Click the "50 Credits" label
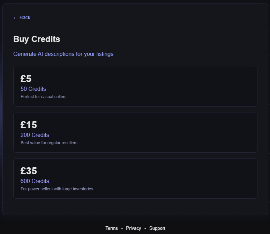 [33, 89]
